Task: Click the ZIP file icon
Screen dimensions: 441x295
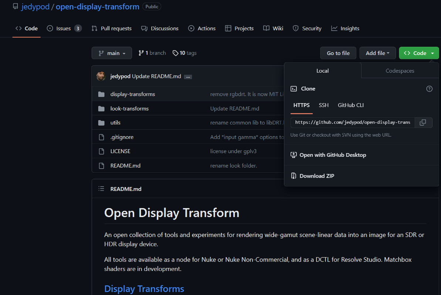Action: pyautogui.click(x=294, y=176)
